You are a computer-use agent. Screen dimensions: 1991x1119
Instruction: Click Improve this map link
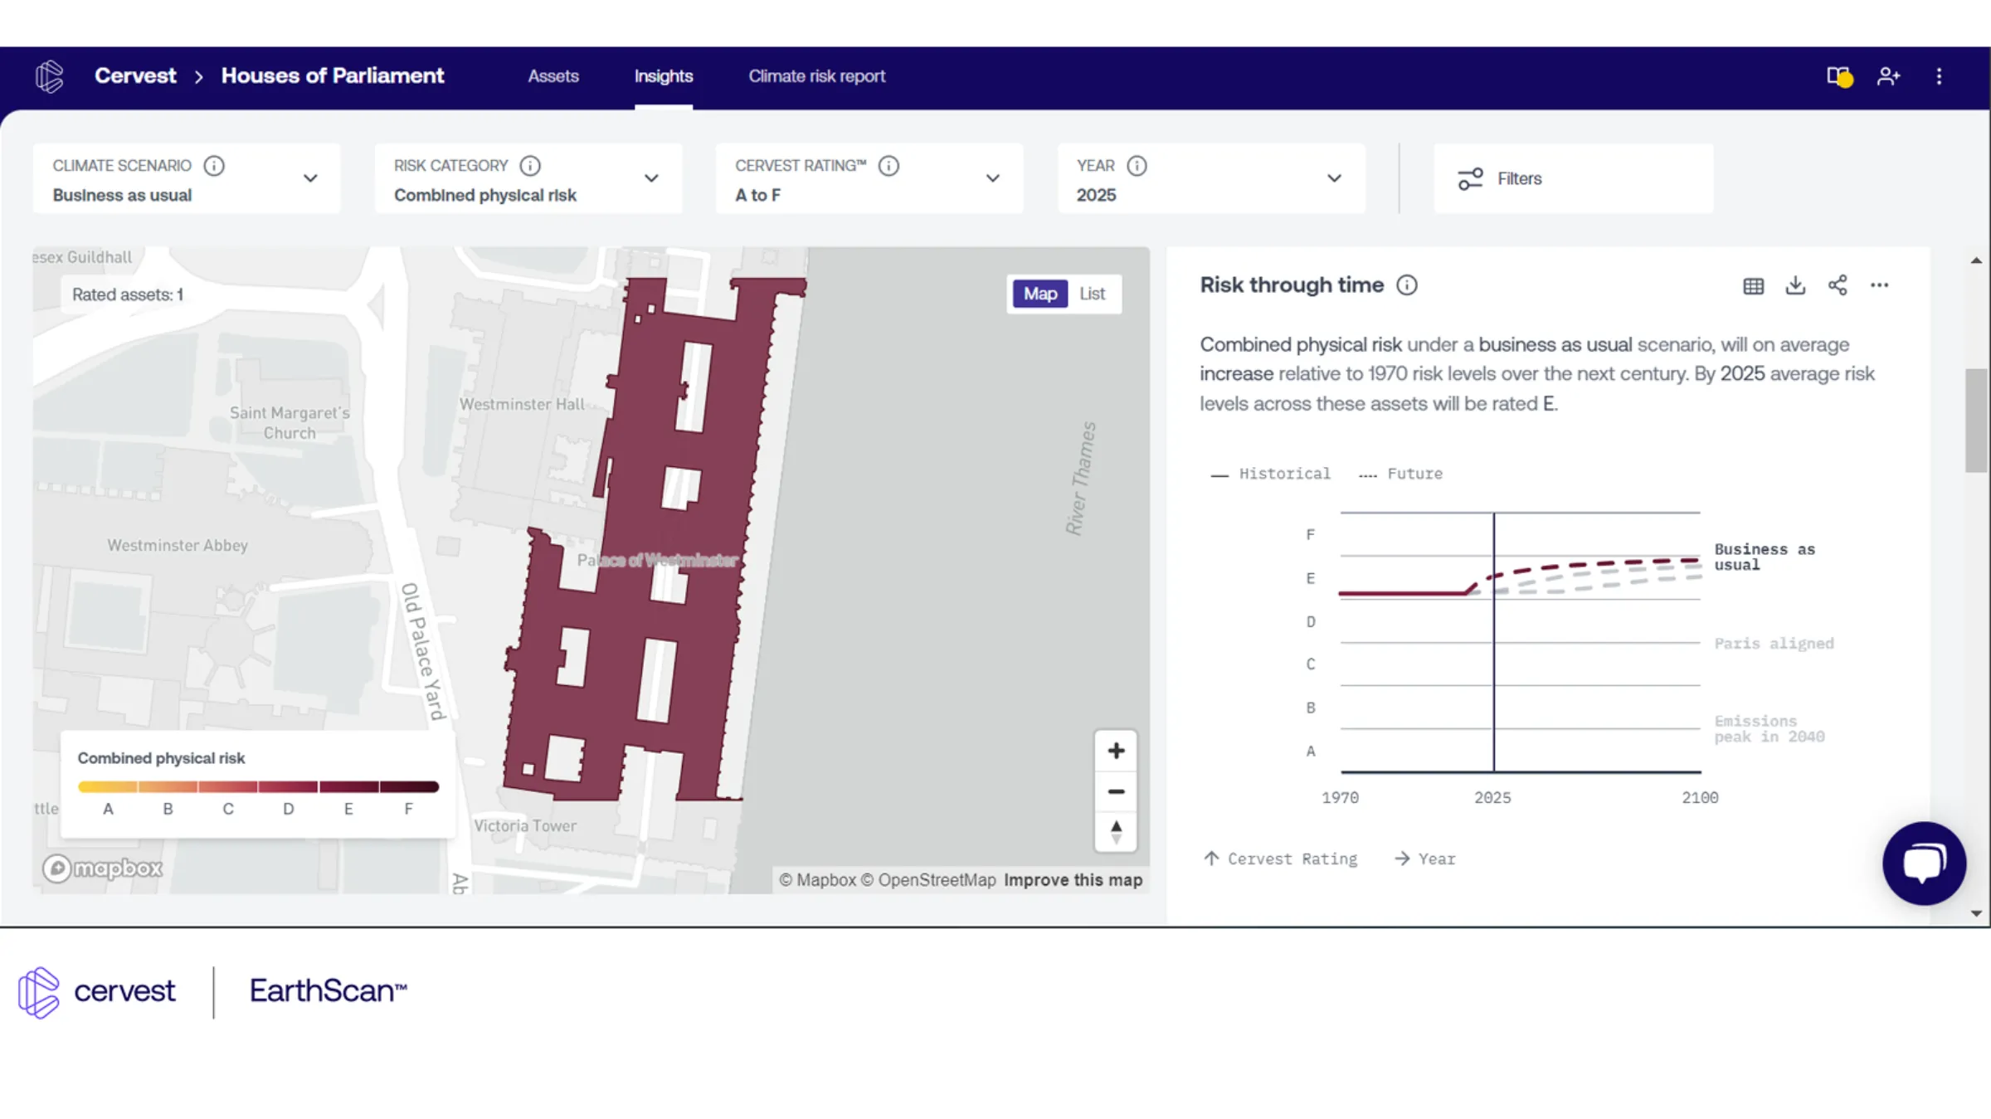[x=1073, y=880]
